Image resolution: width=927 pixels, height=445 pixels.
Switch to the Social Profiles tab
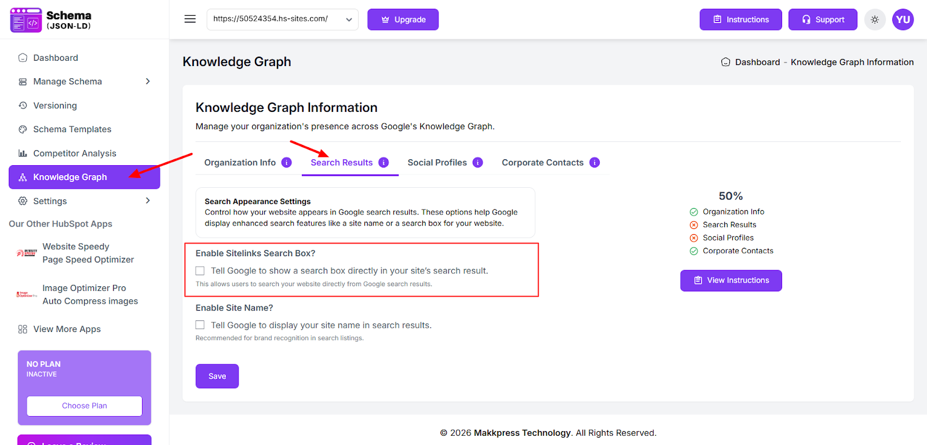point(437,163)
